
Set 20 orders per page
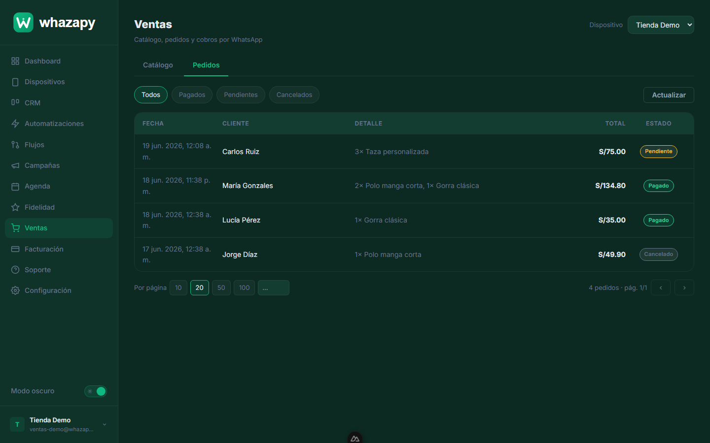point(200,287)
